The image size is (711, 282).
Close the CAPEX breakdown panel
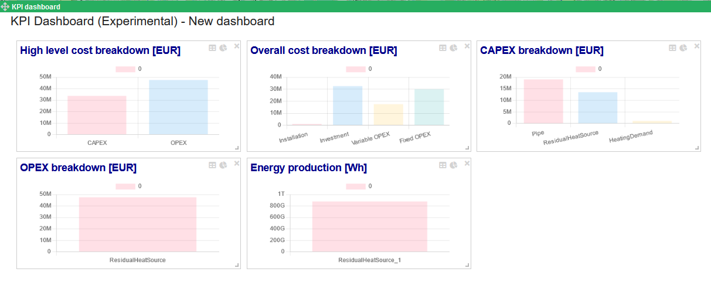tap(697, 46)
